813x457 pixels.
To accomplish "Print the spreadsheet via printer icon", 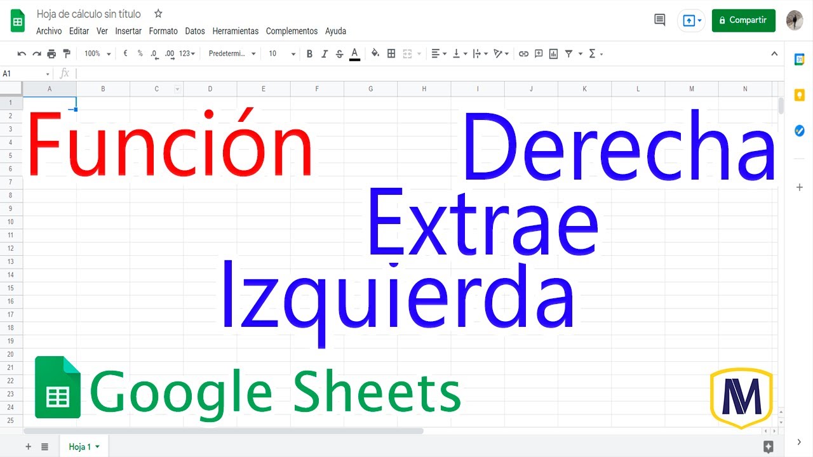I will point(51,54).
